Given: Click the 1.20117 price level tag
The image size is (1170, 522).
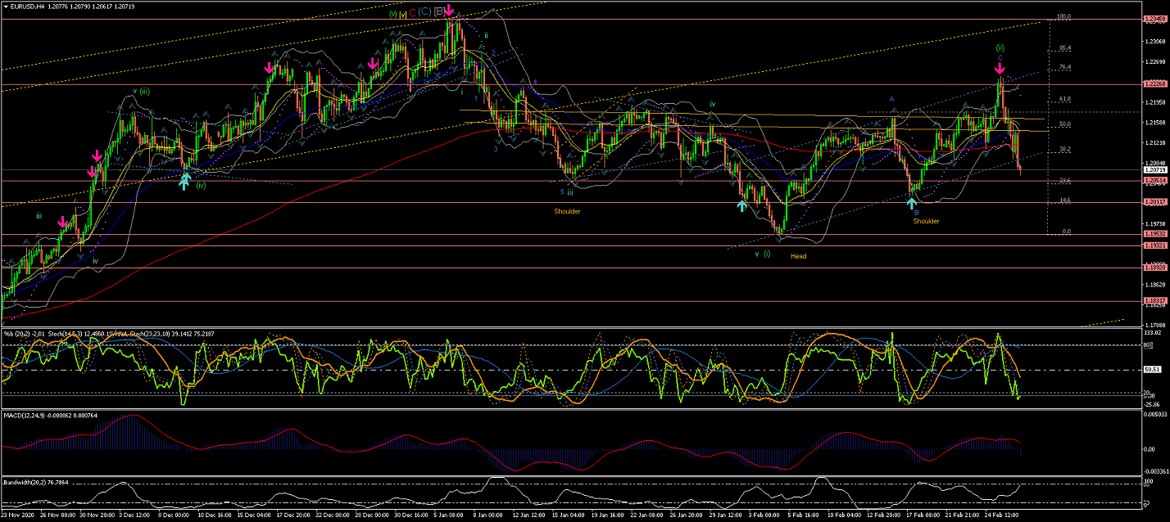Looking at the screenshot, I should pyautogui.click(x=1154, y=202).
